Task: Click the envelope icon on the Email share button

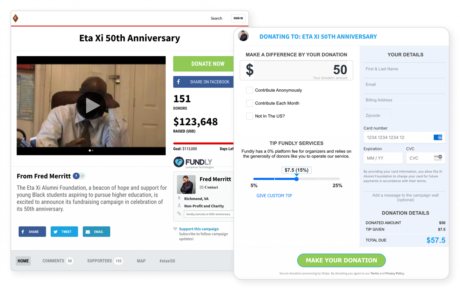Action: (x=87, y=231)
